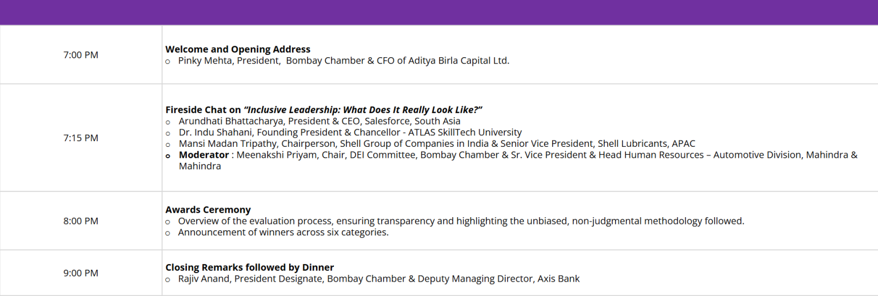Click Mansi Madan Tripathy speaker entry
This screenshot has height=296, width=878.
(437, 143)
